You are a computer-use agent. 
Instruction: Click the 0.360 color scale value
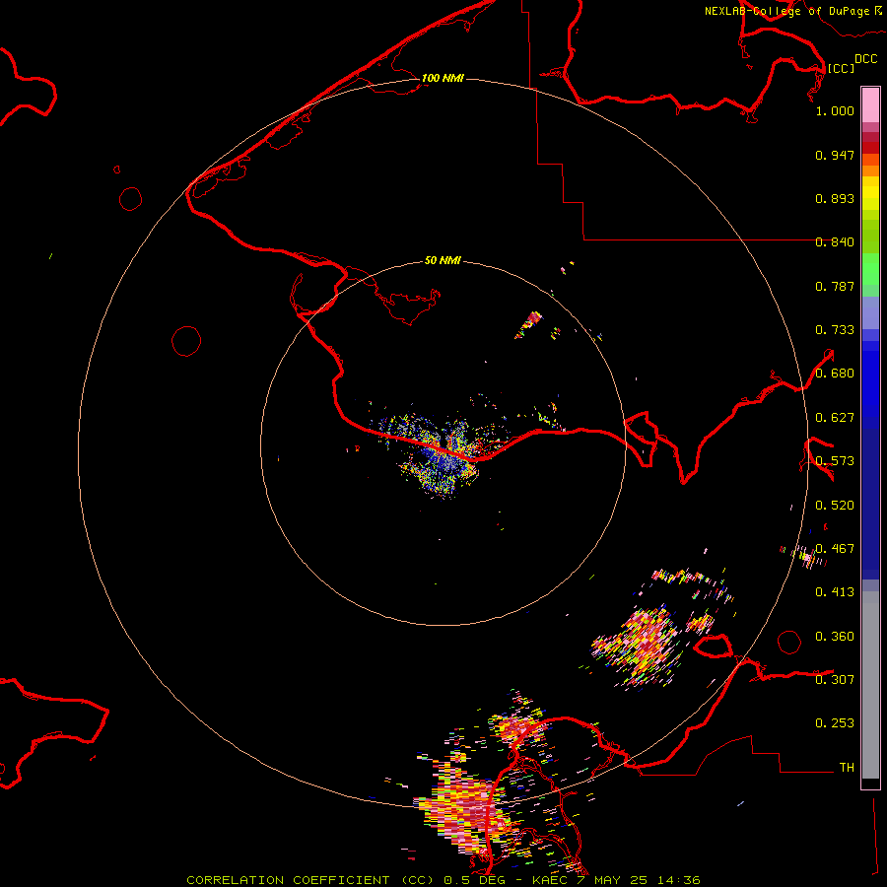point(835,637)
